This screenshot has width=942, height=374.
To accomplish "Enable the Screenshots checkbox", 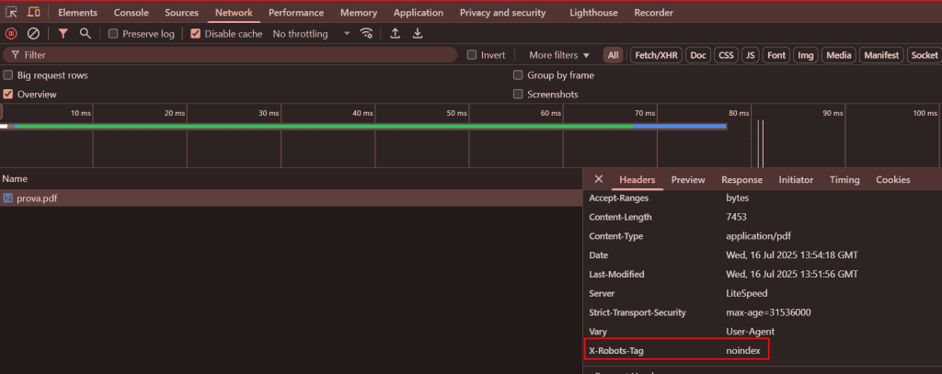I will pyautogui.click(x=518, y=95).
